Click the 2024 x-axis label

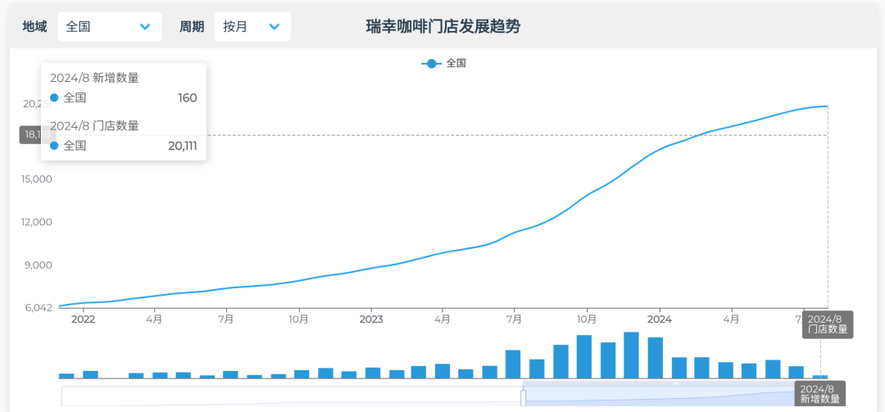[659, 319]
